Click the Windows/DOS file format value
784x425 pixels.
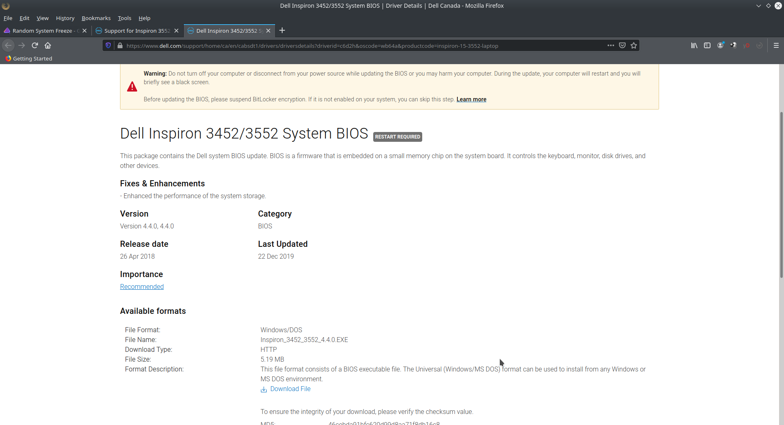(281, 330)
